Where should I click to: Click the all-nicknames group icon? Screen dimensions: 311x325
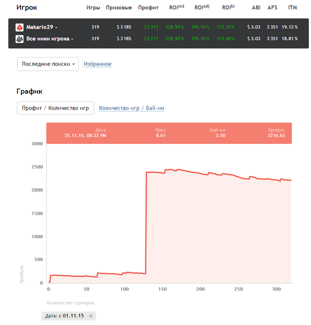click(19, 39)
